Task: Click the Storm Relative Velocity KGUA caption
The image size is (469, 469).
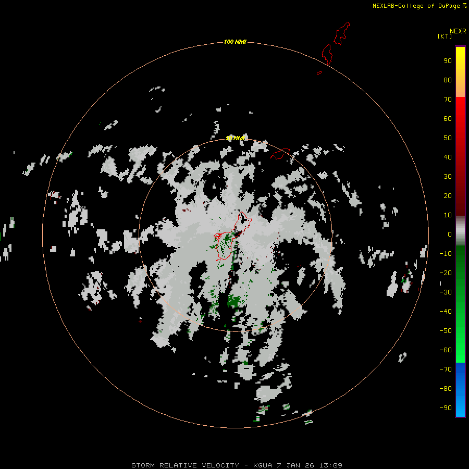Action: 237,465
